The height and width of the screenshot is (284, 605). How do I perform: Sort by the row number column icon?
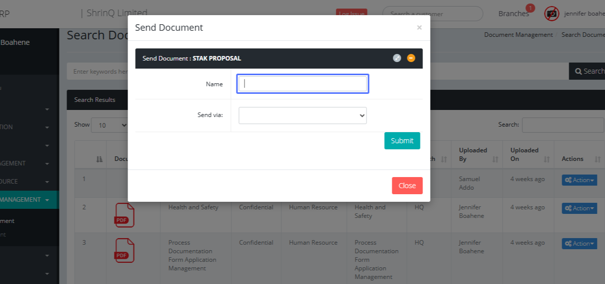click(x=99, y=159)
